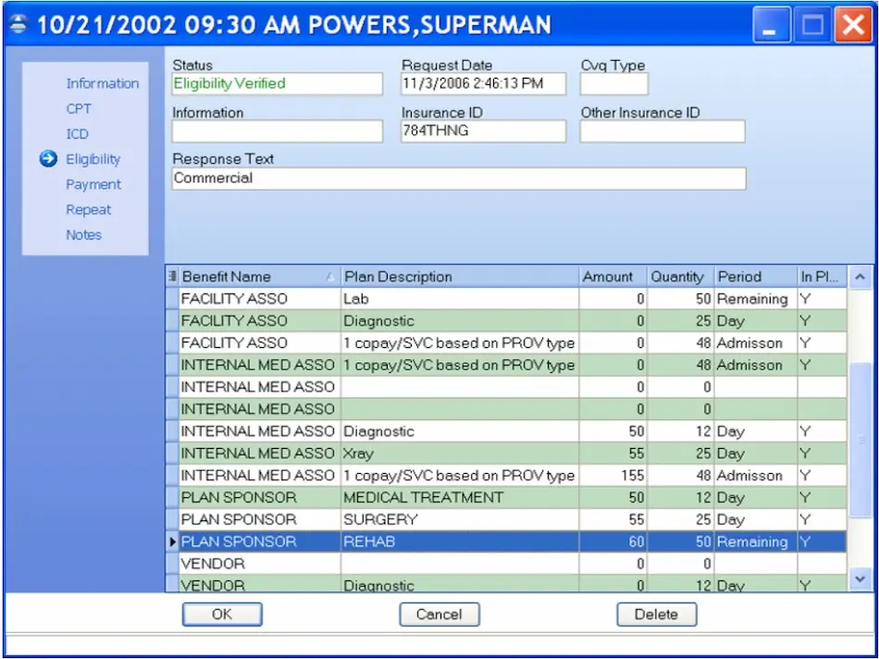Click the Insurance ID input field
Image resolution: width=879 pixels, height=659 pixels.
pos(482,131)
